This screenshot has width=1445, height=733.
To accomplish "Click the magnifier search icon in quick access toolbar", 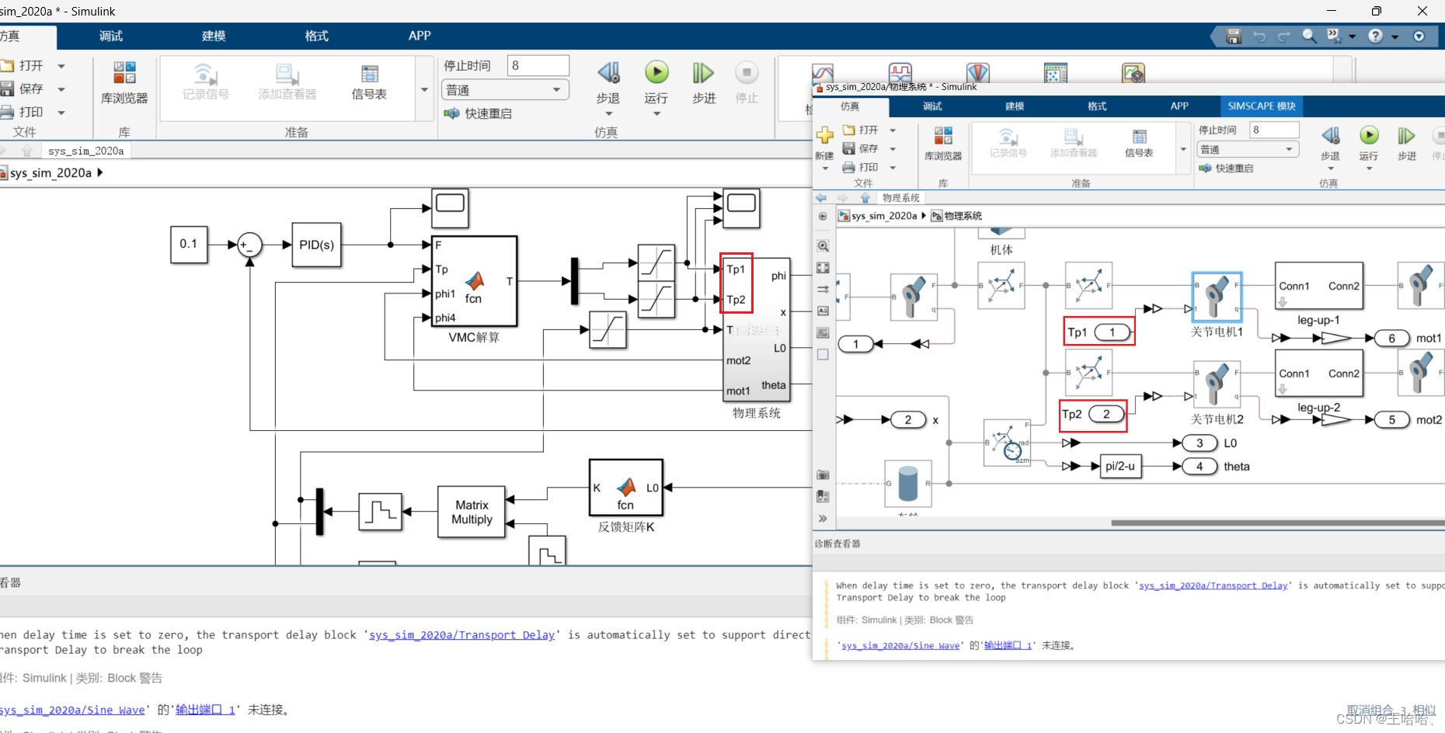I will pos(1309,36).
